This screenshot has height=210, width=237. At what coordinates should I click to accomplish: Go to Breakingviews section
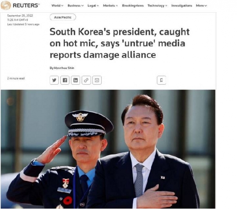[x=133, y=6]
